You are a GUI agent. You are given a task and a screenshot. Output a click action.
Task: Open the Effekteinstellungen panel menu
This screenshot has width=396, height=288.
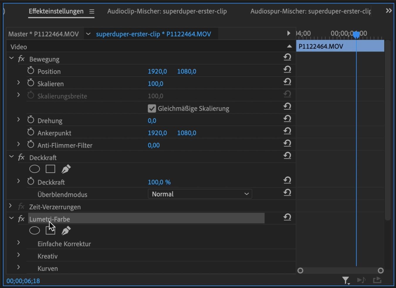pyautogui.click(x=92, y=11)
